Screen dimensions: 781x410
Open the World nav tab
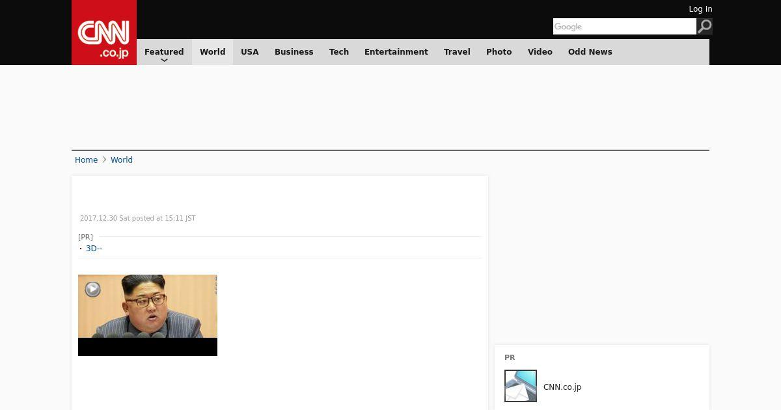pyautogui.click(x=212, y=52)
